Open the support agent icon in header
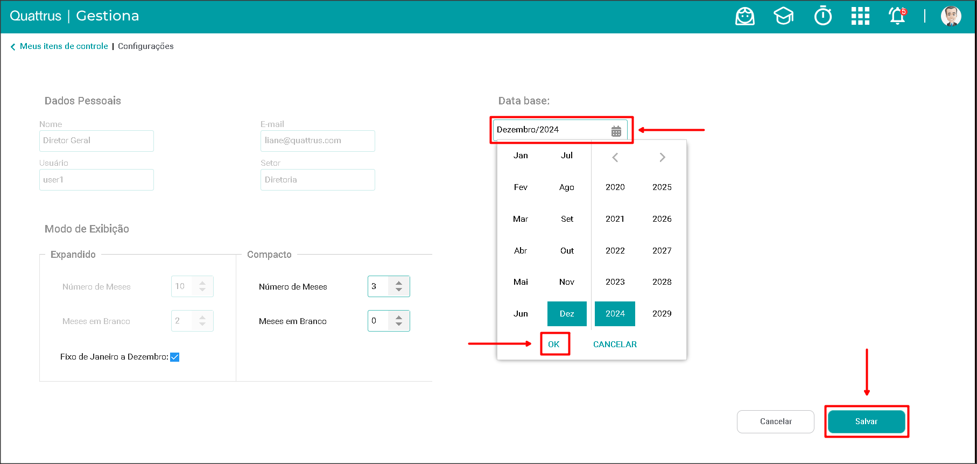Viewport: 977px width, 464px height. (x=744, y=16)
